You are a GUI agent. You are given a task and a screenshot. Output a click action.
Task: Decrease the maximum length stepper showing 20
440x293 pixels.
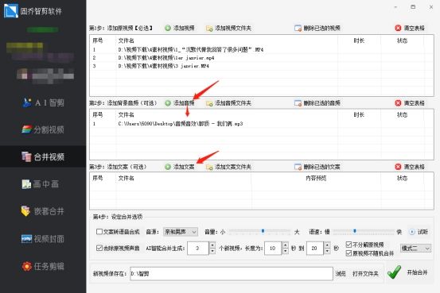[327, 251]
